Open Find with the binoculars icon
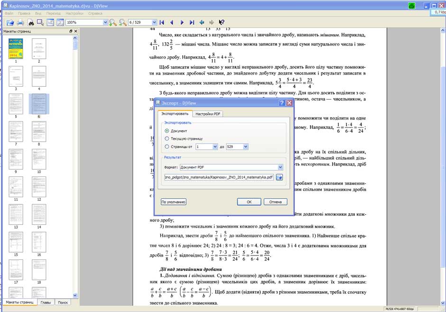 (31, 22)
